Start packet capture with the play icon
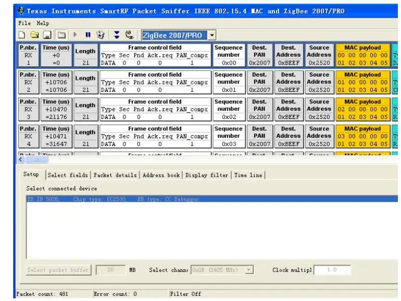 point(75,34)
